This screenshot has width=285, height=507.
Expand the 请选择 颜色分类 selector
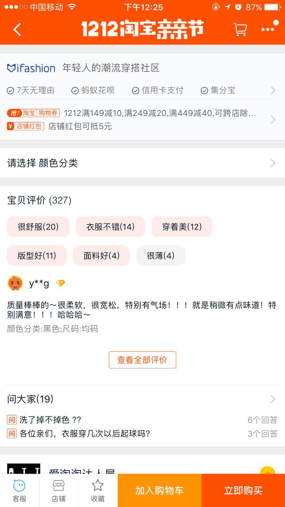[142, 163]
